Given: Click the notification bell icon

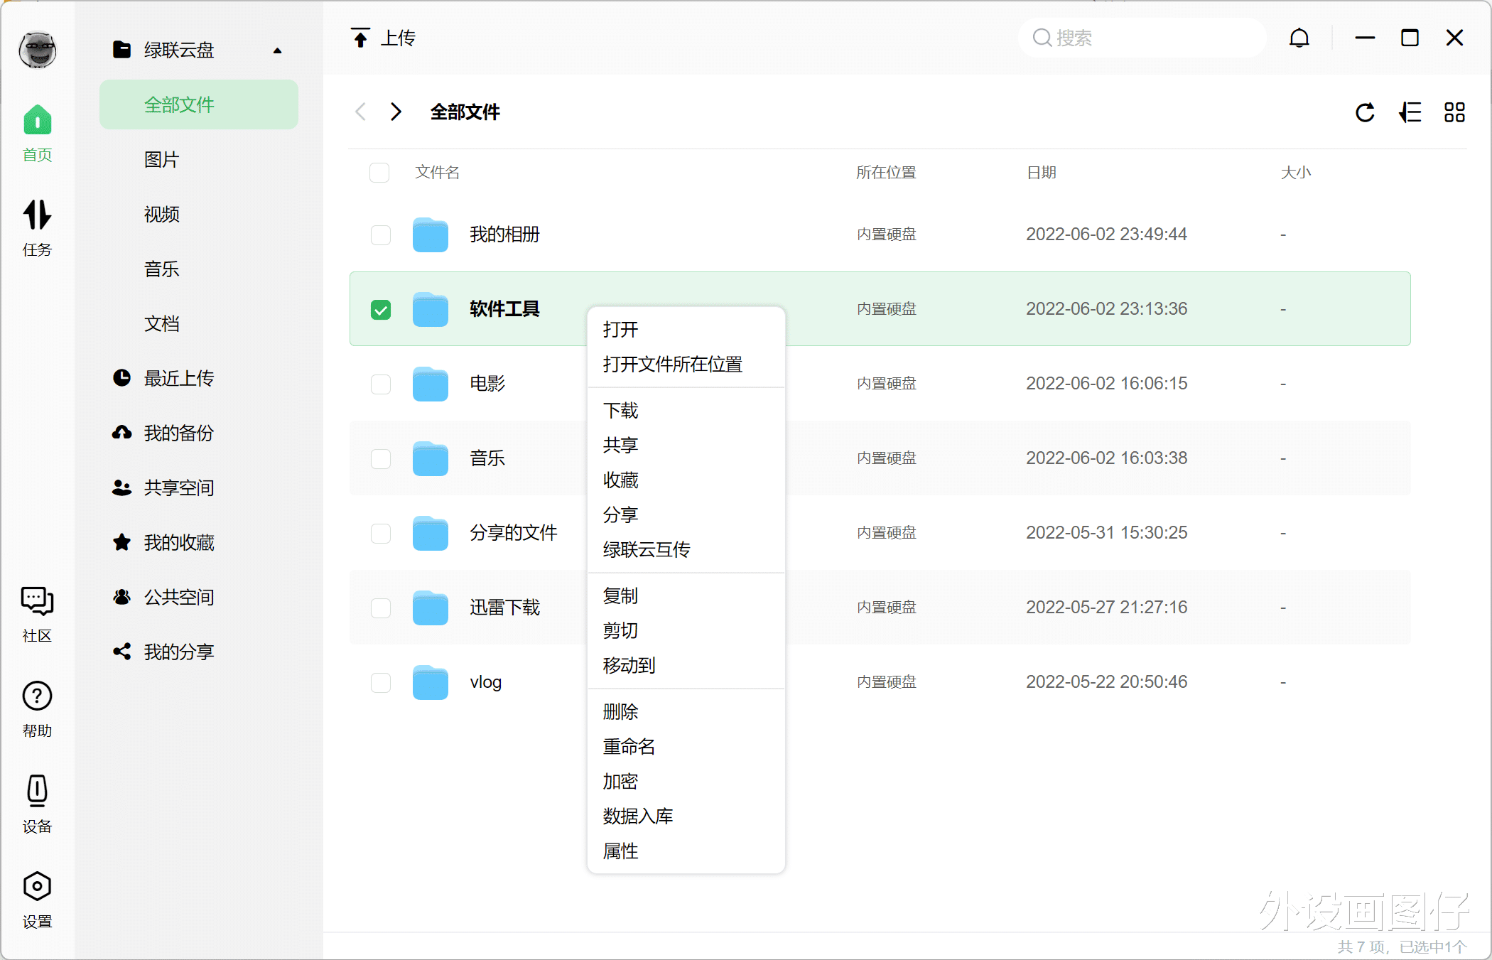Looking at the screenshot, I should click(1299, 38).
